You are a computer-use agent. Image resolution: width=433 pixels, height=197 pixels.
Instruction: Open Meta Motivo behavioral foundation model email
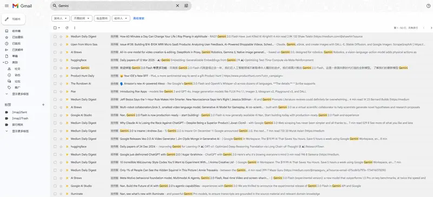[x=241, y=178]
